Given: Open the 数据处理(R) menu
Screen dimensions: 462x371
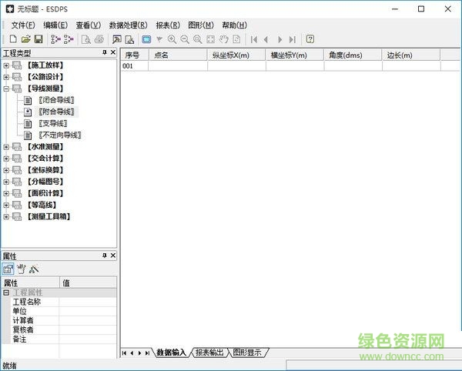Looking at the screenshot, I should click(128, 25).
